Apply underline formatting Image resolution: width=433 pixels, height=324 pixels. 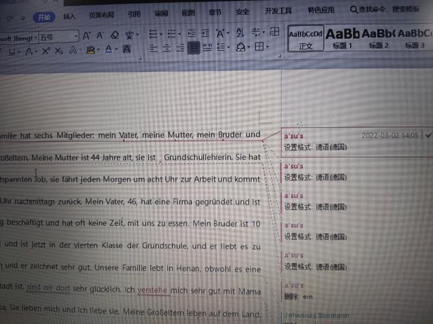tap(12, 52)
